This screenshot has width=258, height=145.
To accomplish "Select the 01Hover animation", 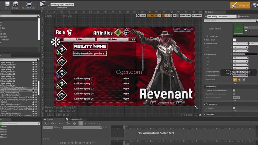I will (x=4, y=127).
